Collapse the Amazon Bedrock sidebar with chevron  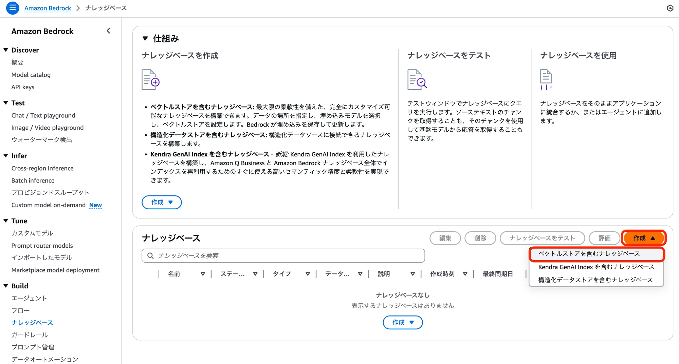[x=108, y=31]
